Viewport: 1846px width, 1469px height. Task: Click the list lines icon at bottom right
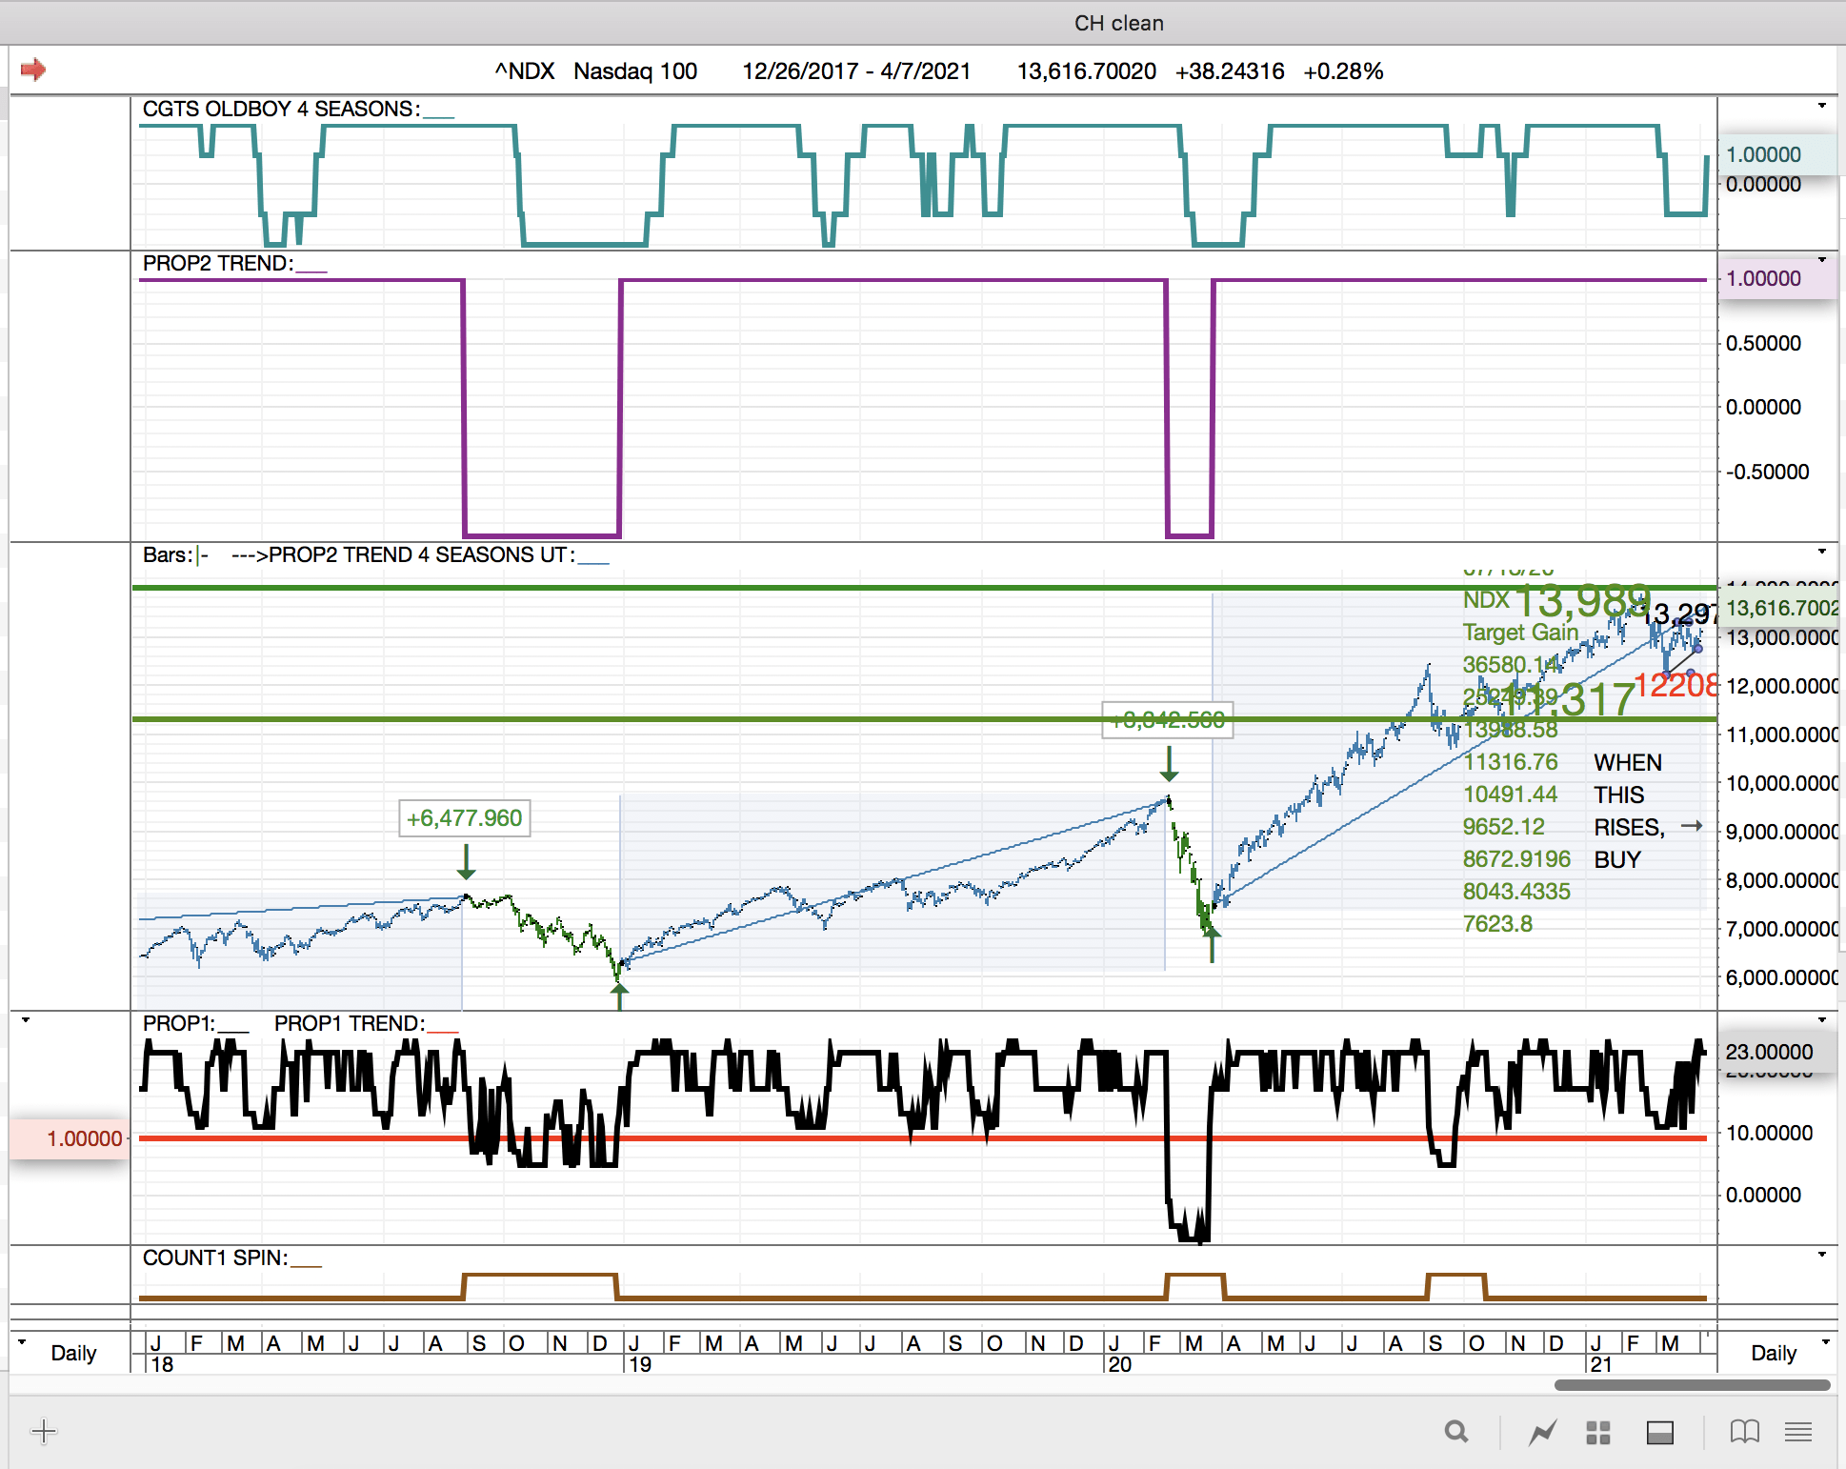[1798, 1431]
